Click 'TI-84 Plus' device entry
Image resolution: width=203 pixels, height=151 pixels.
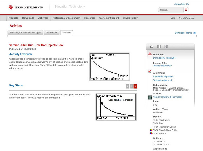(x=158, y=123)
